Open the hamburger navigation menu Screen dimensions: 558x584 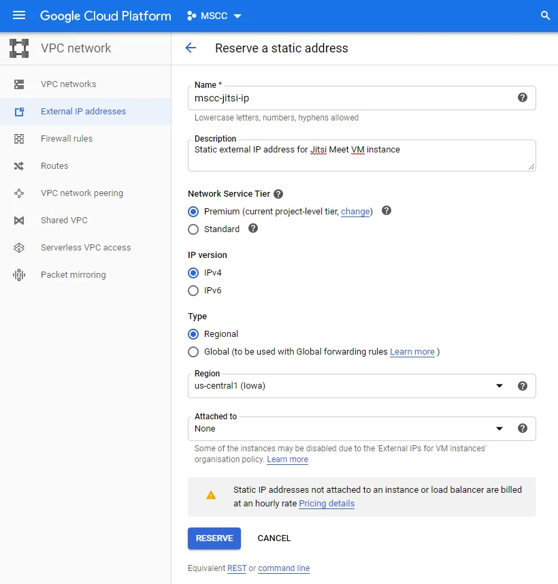19,15
